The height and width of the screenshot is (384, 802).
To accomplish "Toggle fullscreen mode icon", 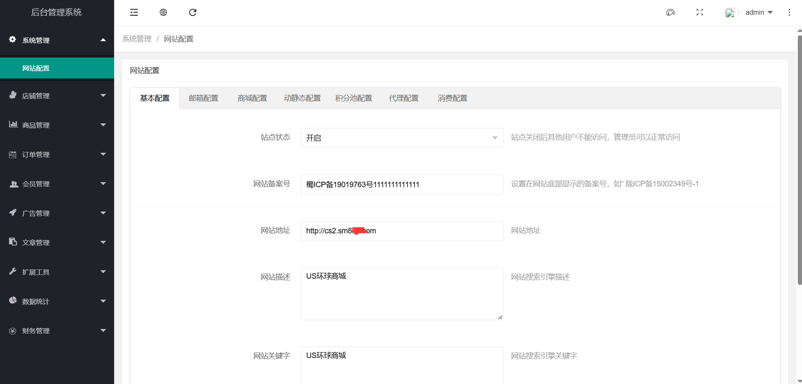I will (700, 13).
